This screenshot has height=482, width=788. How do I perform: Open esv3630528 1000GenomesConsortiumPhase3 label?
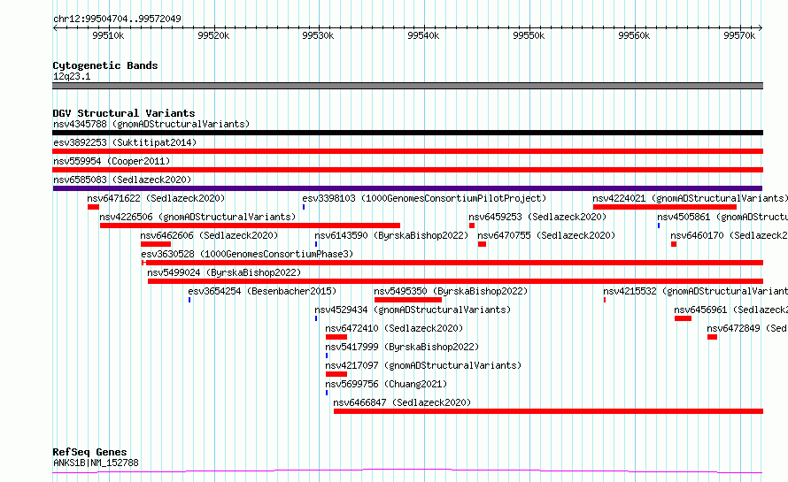247,254
